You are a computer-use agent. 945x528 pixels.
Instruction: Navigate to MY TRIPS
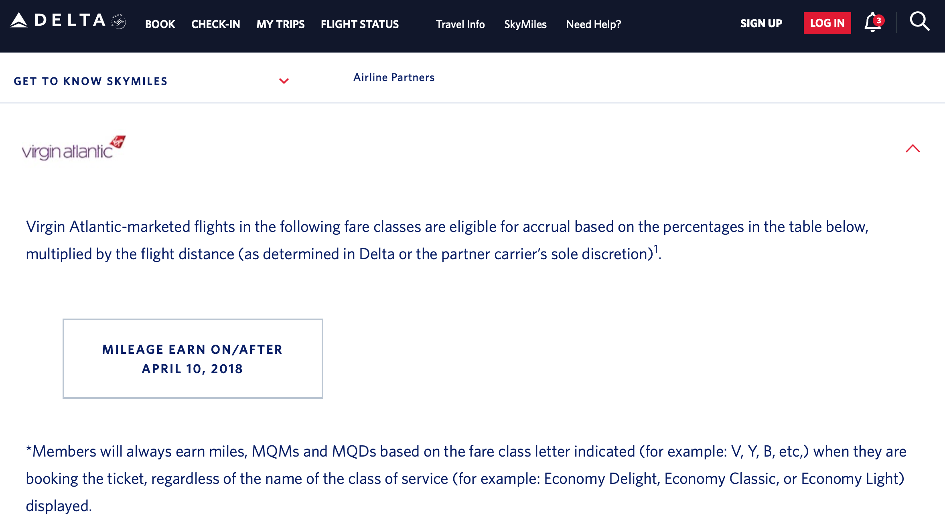point(280,24)
